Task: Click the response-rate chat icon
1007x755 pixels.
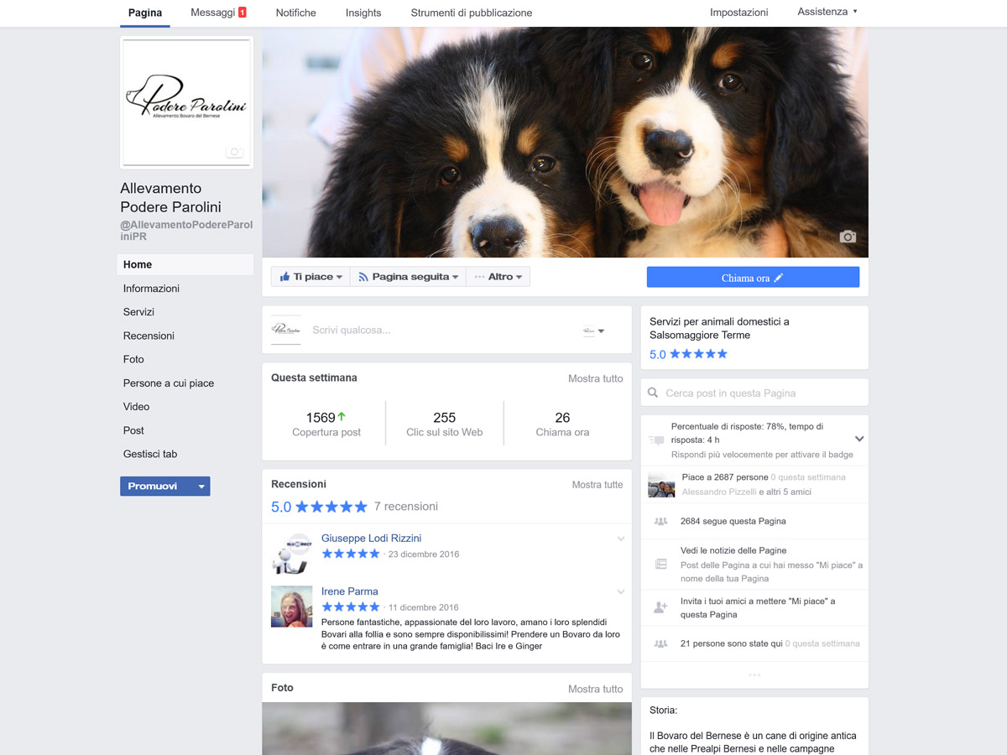Action: pyautogui.click(x=656, y=440)
